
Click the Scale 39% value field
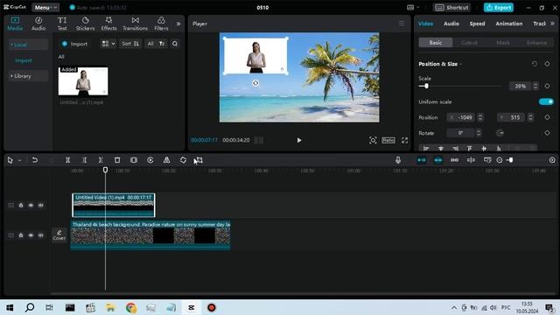point(521,86)
